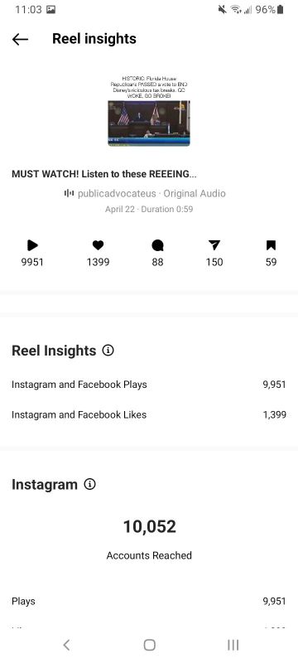Tap the picture notification status icon
Image resolution: width=298 pixels, height=663 pixels.
click(50, 9)
